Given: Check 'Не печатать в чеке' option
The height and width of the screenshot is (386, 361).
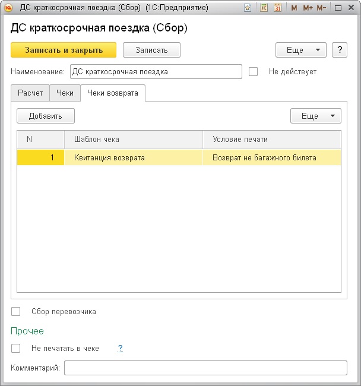Looking at the screenshot, I should (x=16, y=349).
